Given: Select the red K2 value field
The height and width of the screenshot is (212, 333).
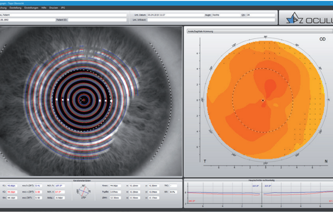Looking at the screenshot, I should [12, 192].
